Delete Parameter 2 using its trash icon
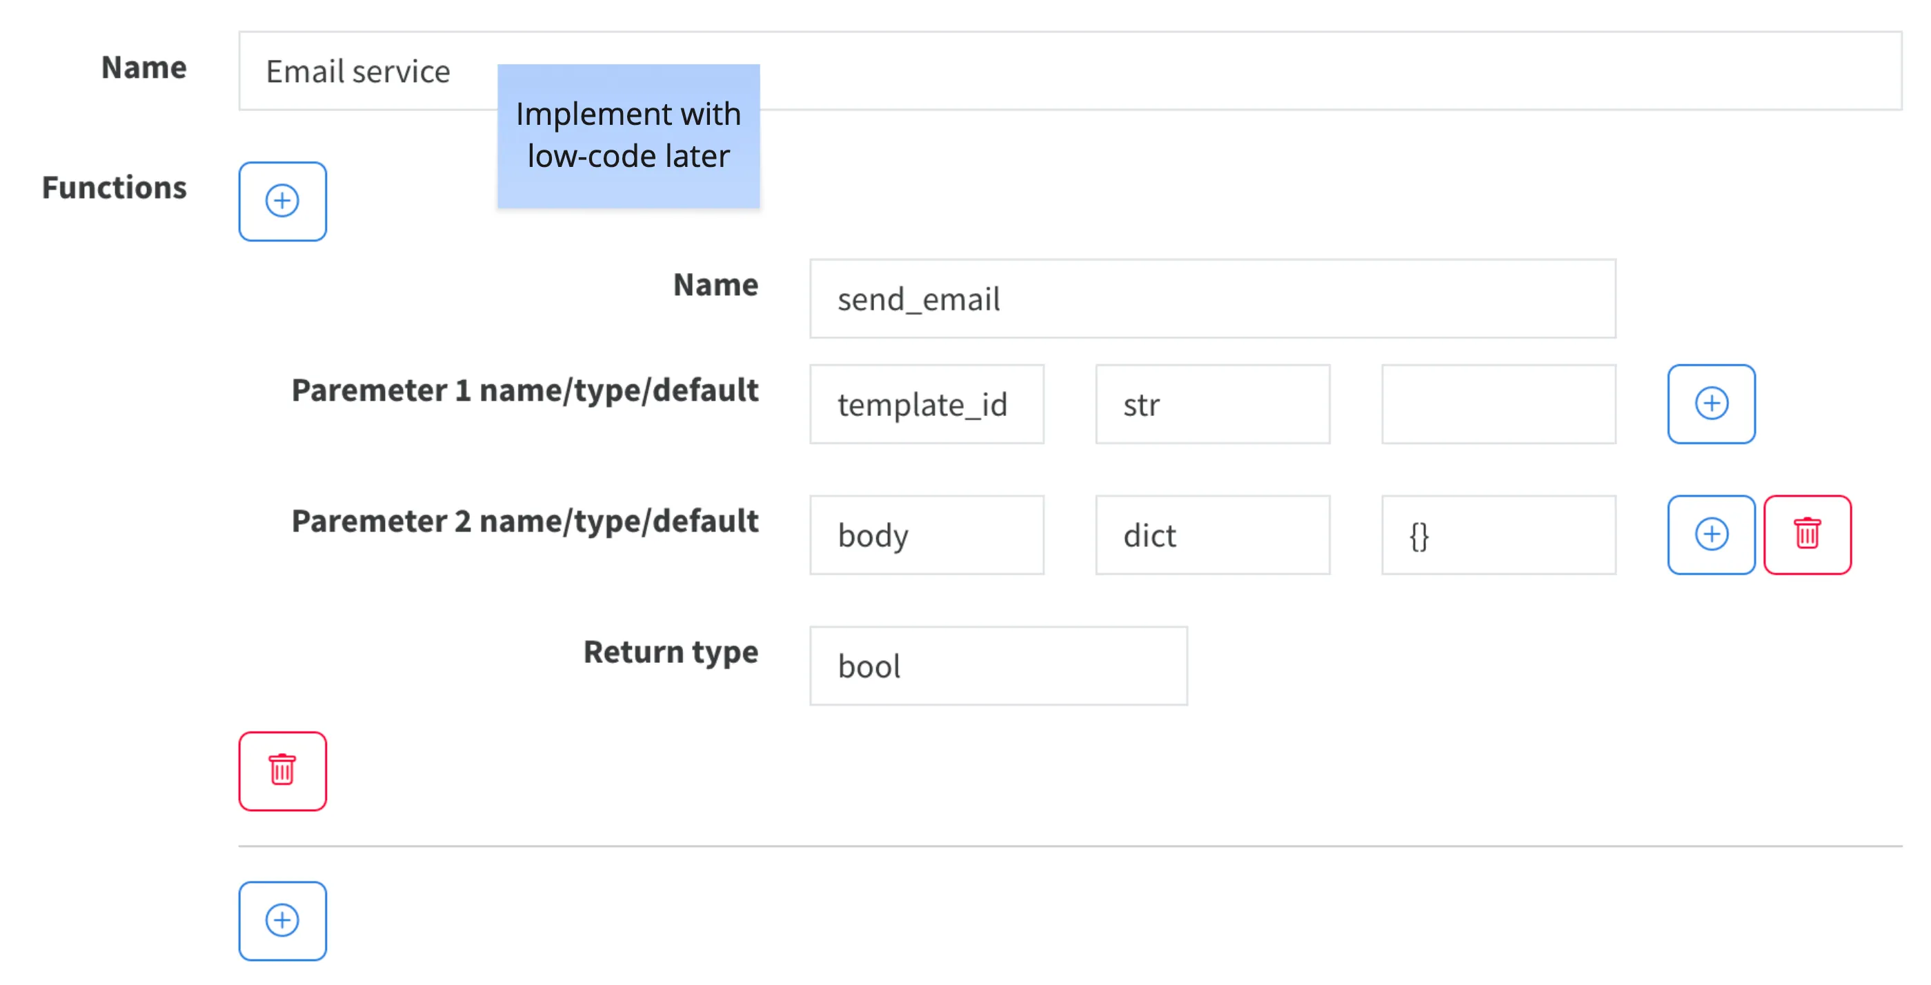 click(x=1809, y=535)
